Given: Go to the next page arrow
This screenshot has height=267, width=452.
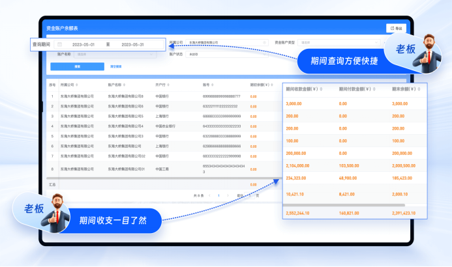Looking at the screenshot, I should point(228,195).
